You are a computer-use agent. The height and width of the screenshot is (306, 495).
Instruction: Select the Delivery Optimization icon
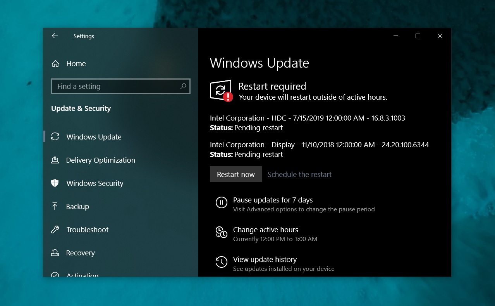[x=55, y=160]
